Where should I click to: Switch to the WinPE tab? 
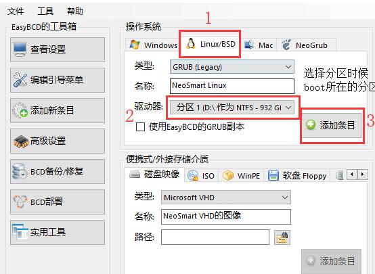click(x=241, y=176)
